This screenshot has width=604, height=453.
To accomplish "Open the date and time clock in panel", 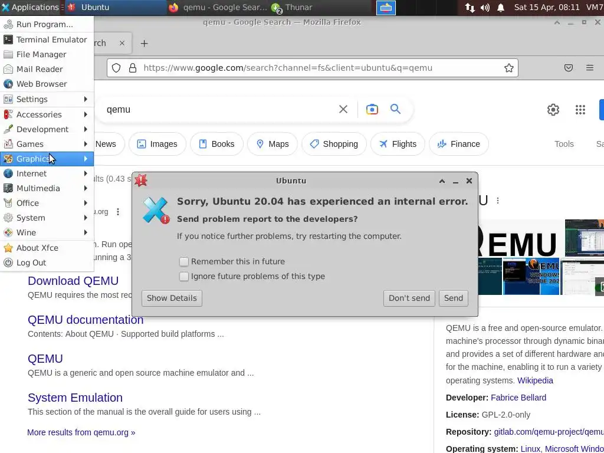I will pyautogui.click(x=547, y=7).
